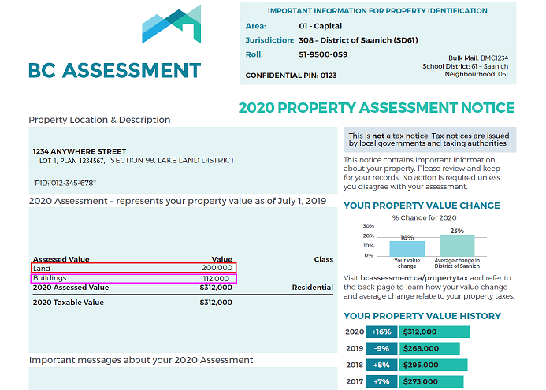Viewport: 546px width, 390px height.
Task: Click the 2020 $312,000 history bar
Action: [x=435, y=332]
